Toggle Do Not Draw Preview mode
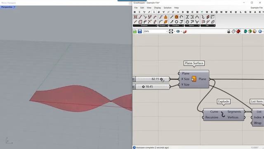 coord(229,31)
